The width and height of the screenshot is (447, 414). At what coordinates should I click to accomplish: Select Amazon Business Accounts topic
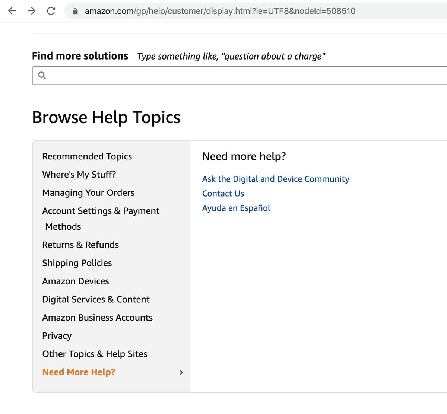(97, 318)
